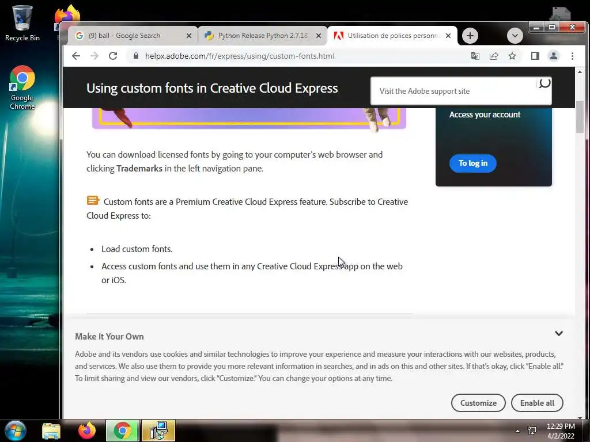Viewport: 590px width, 442px height.
Task: Open the tab search dropdown arrow
Action: coord(515,36)
